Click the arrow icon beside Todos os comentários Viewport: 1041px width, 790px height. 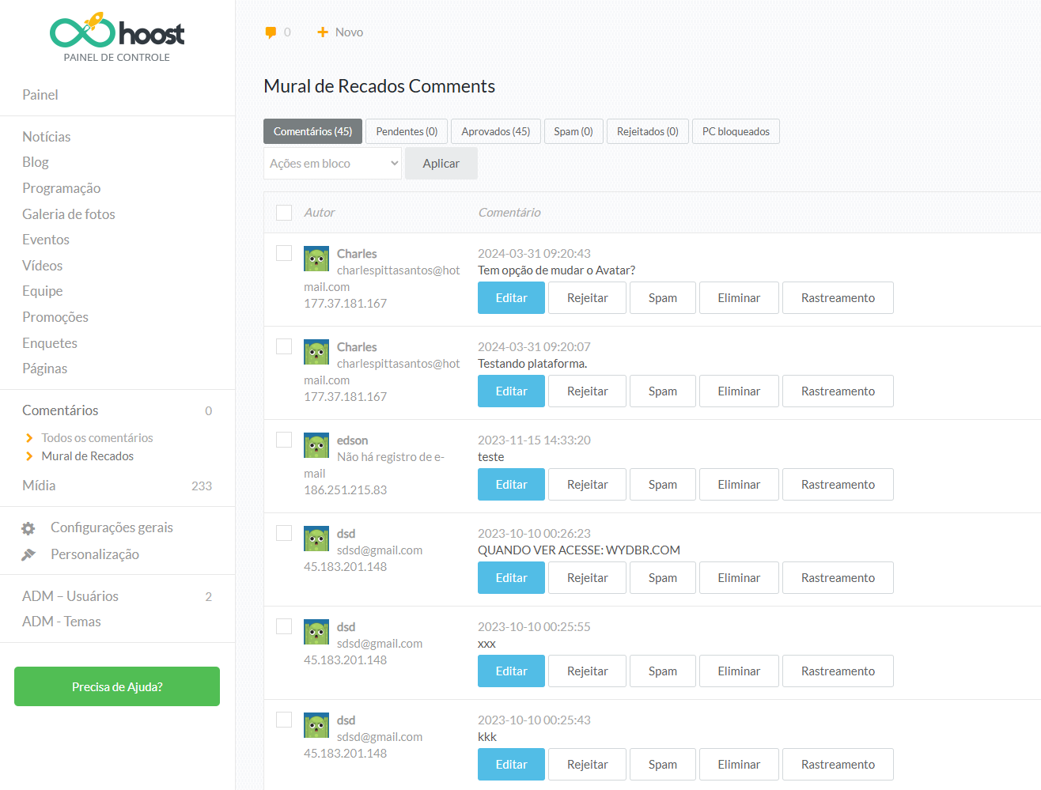29,438
